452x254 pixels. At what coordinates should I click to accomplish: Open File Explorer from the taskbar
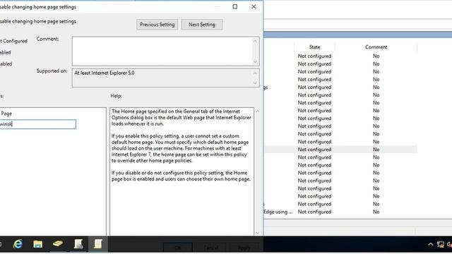pos(37,244)
